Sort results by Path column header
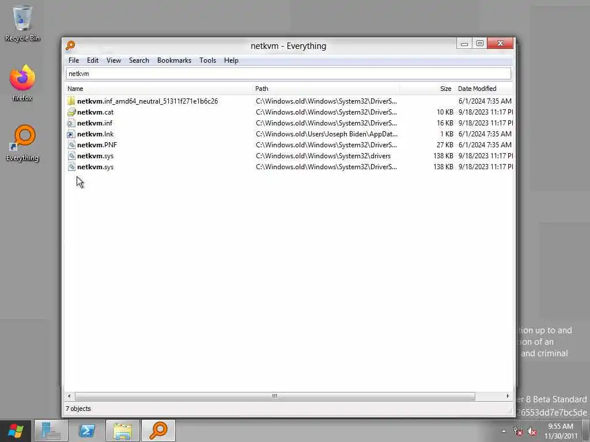590x442 pixels. point(262,89)
